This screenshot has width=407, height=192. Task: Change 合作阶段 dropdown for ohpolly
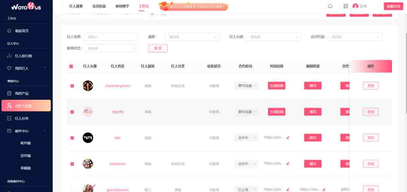pos(246,111)
